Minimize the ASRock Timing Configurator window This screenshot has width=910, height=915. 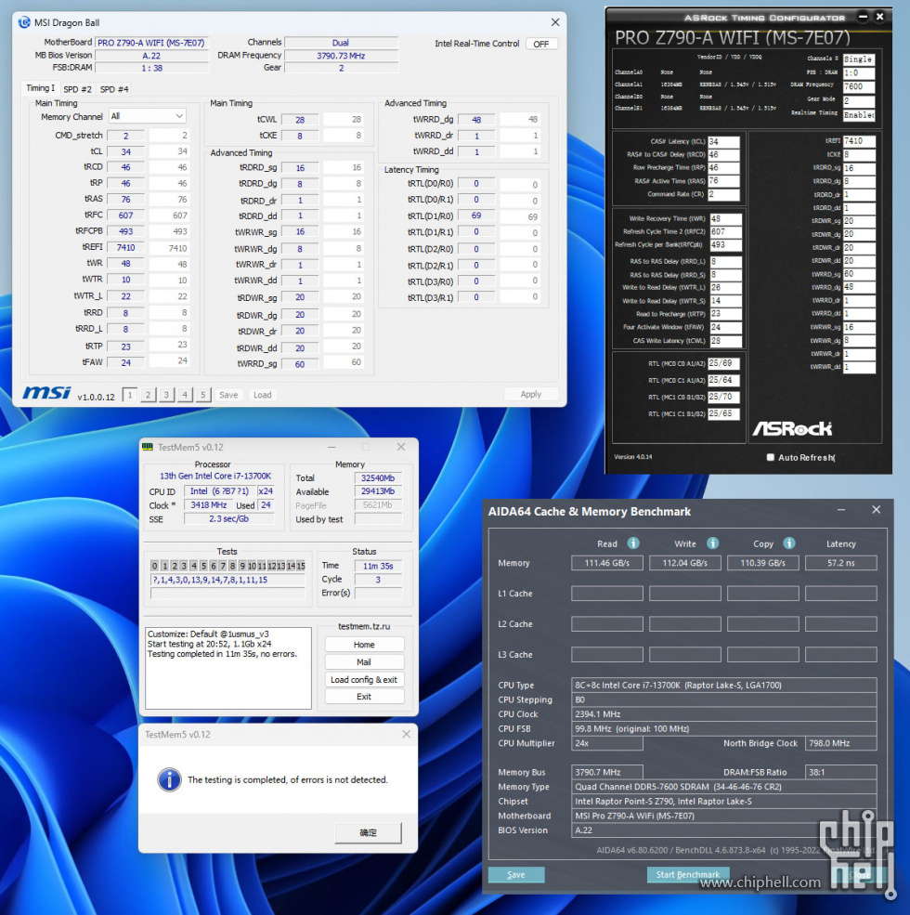coord(863,17)
